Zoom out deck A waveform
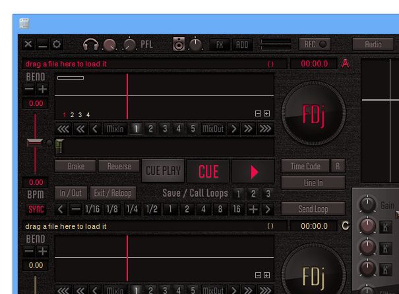 (x=258, y=113)
